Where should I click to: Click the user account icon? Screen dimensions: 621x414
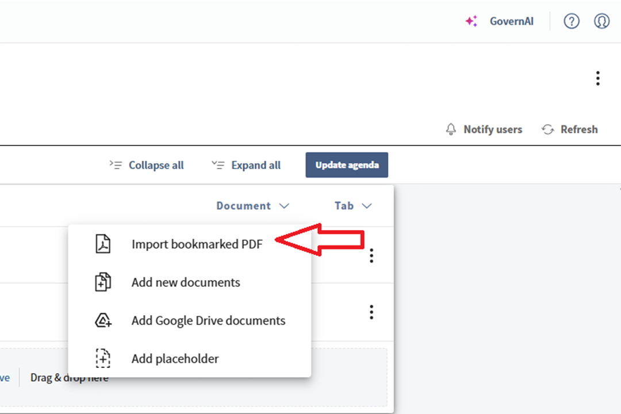[x=601, y=21]
